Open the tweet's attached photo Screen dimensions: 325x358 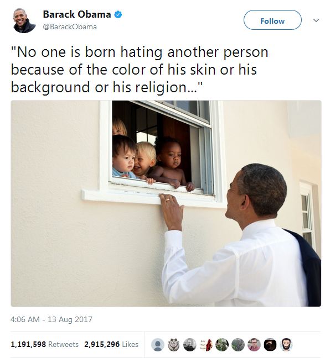tap(166, 203)
